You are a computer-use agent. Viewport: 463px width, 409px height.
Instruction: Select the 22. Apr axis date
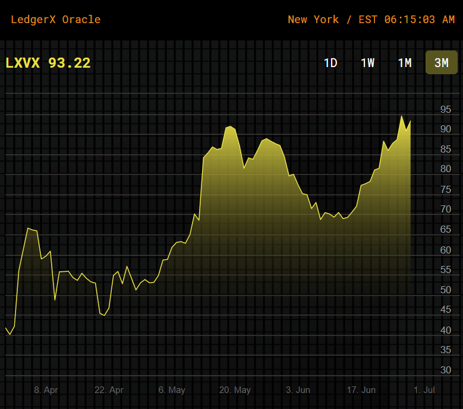tap(109, 390)
